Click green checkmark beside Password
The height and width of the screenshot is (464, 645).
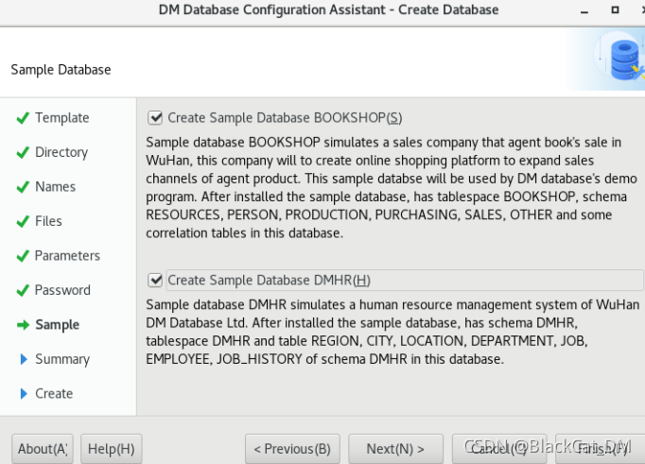point(23,291)
